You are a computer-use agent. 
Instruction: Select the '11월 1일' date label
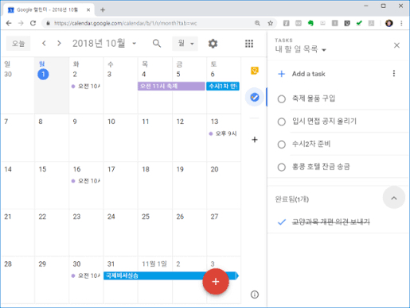pyautogui.click(x=154, y=264)
